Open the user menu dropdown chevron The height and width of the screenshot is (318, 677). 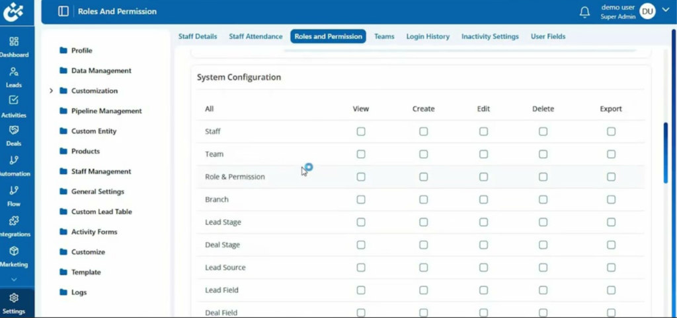pos(665,11)
